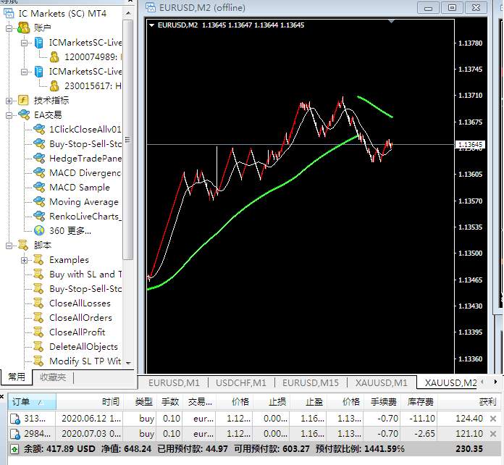The image size is (504, 465).
Task: Click the 360 更多 globe icon
Action: pyautogui.click(x=39, y=230)
